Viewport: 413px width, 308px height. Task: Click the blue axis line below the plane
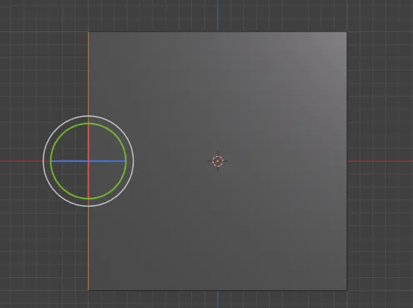(x=218, y=299)
